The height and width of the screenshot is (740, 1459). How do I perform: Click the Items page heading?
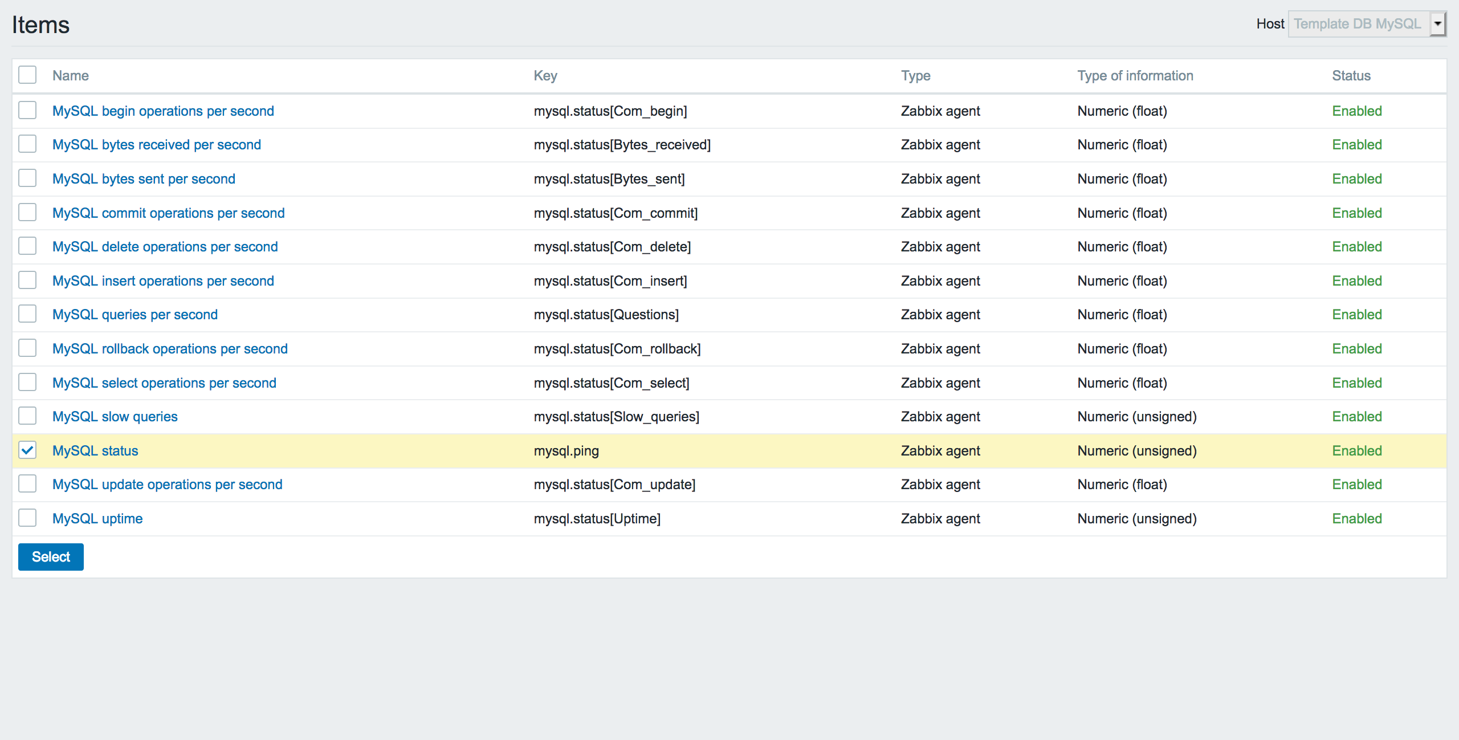coord(40,25)
